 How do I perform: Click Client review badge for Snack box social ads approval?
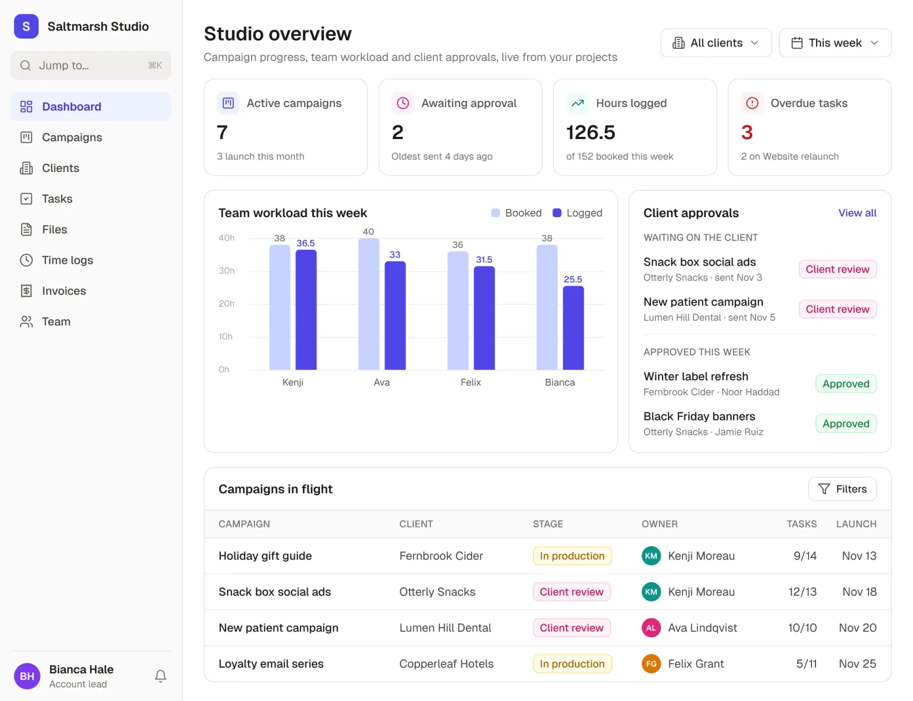click(x=838, y=269)
